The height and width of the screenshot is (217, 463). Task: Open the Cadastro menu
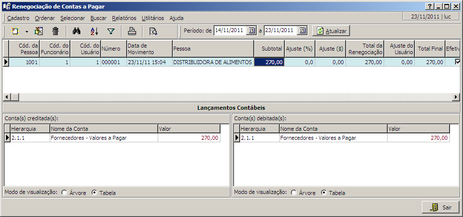18,18
